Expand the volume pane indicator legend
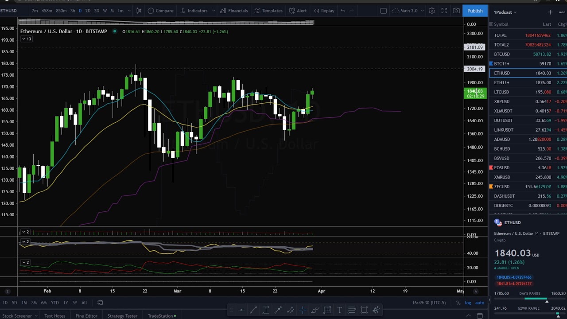Screen dimensions: 567x319 click(x=25, y=232)
